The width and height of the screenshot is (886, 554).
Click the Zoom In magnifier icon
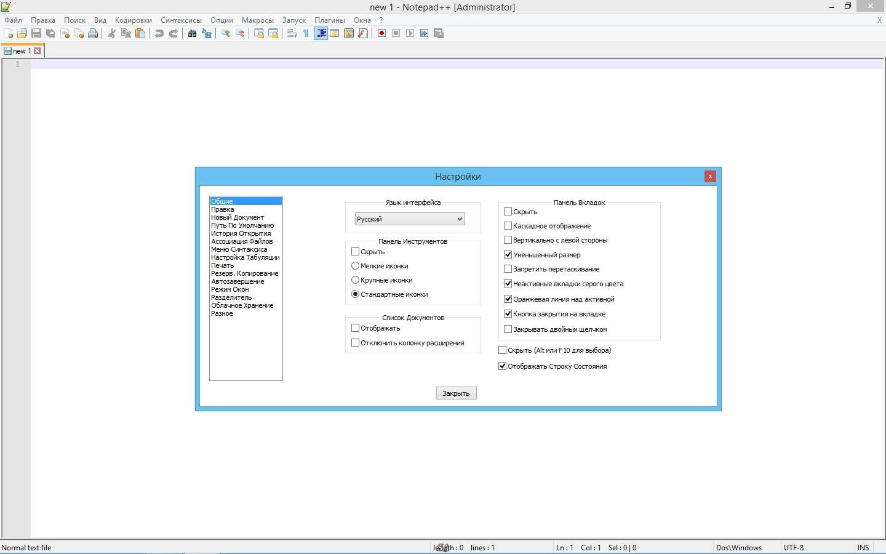pos(225,33)
